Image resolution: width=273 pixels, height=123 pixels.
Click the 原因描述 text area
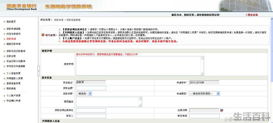pyautogui.click(x=109, y=102)
